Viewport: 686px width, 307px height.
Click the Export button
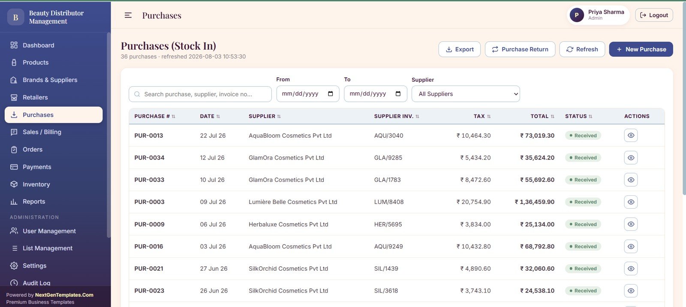coord(459,49)
